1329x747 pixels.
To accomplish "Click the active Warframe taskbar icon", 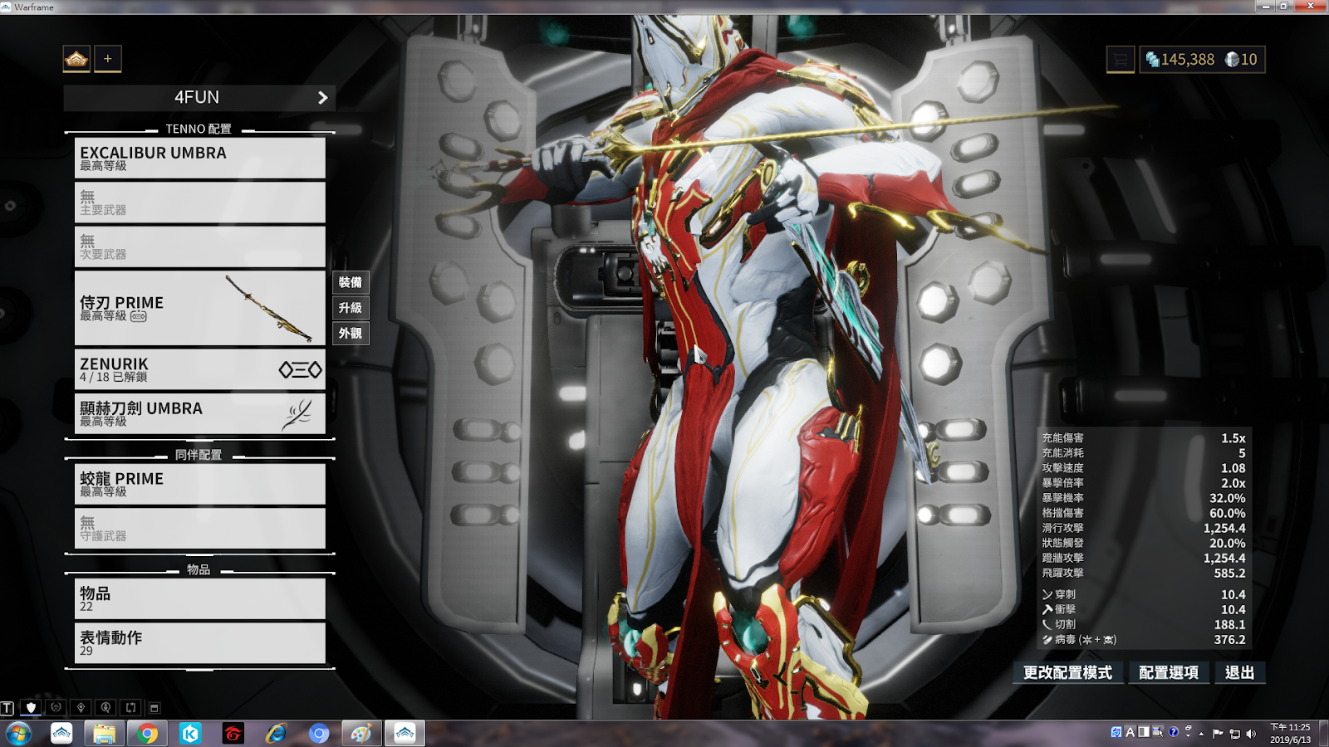I will click(x=405, y=734).
